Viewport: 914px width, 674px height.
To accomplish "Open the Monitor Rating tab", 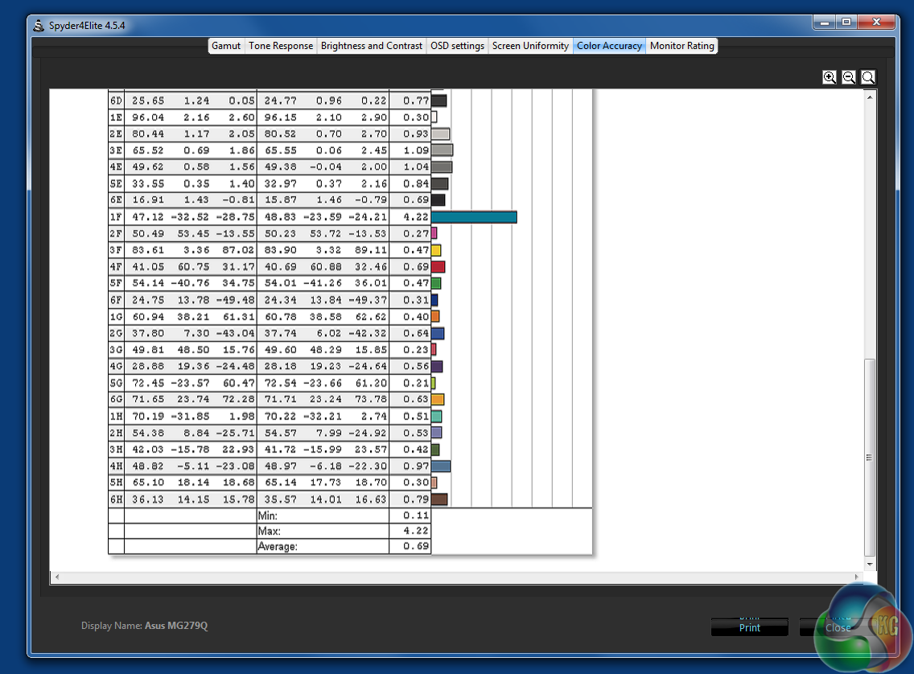I will coord(682,45).
